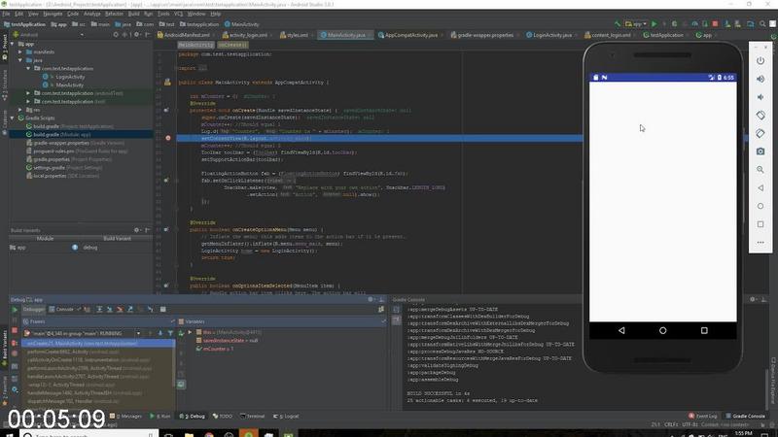
Task: Open the File menu
Action: click(x=6, y=14)
